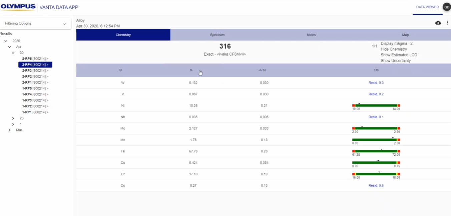The image size is (451, 216).
Task: Sort by the % column header
Action: (x=191, y=70)
